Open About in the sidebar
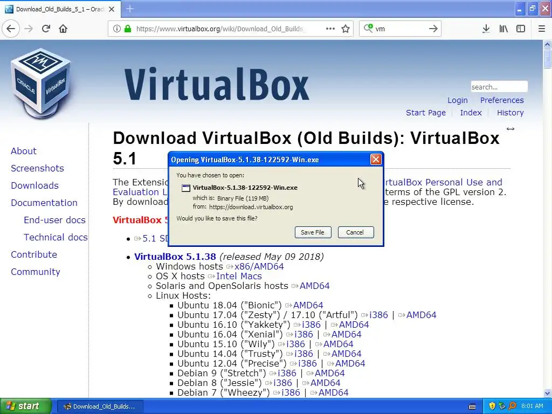This screenshot has width=552, height=414. (24, 151)
